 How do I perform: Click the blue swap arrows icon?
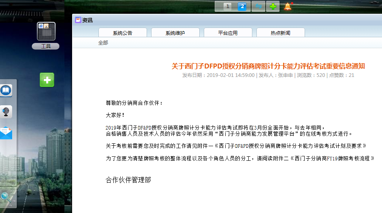tap(258, 6)
